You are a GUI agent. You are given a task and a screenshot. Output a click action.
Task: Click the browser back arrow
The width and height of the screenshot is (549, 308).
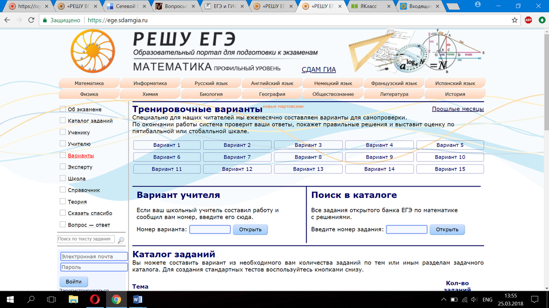[7, 20]
